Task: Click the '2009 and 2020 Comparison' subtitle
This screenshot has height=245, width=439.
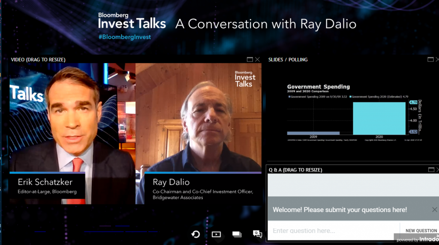Action: pos(308,92)
